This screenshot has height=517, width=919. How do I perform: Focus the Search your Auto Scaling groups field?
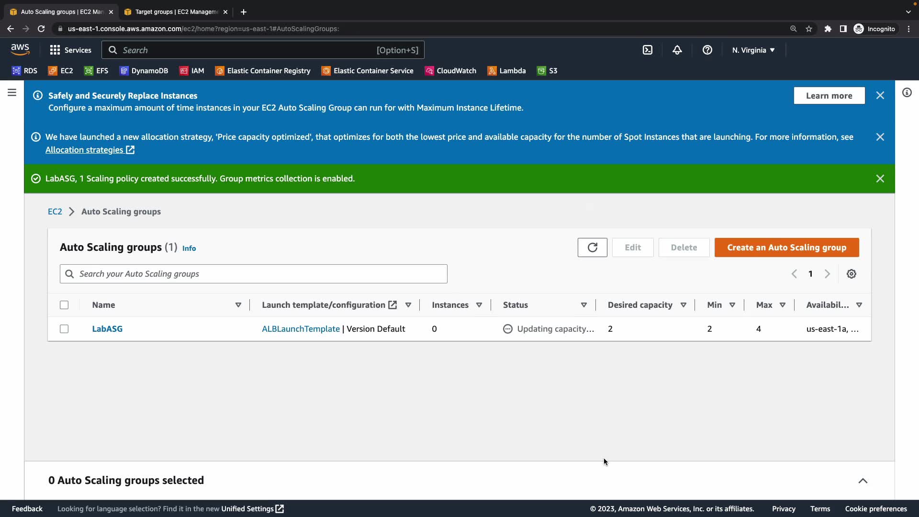254,274
